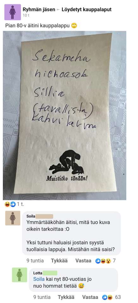View reaction icons under the post image
Screen dimensions: 138x303
pyautogui.click(x=10, y=204)
